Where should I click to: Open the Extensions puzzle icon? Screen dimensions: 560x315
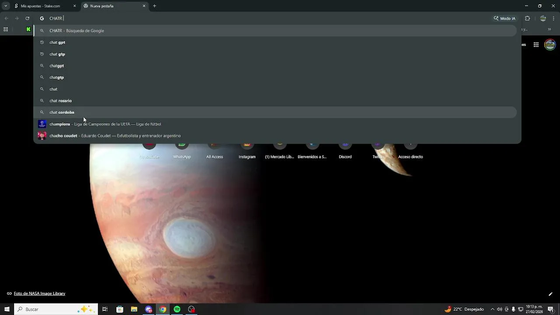tap(527, 18)
